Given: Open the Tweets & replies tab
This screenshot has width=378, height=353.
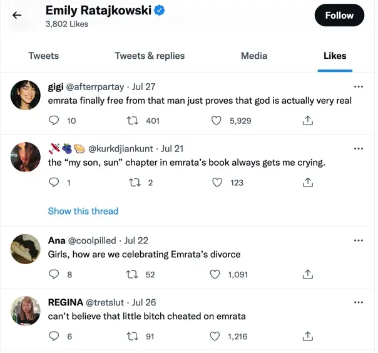Looking at the screenshot, I should point(150,56).
